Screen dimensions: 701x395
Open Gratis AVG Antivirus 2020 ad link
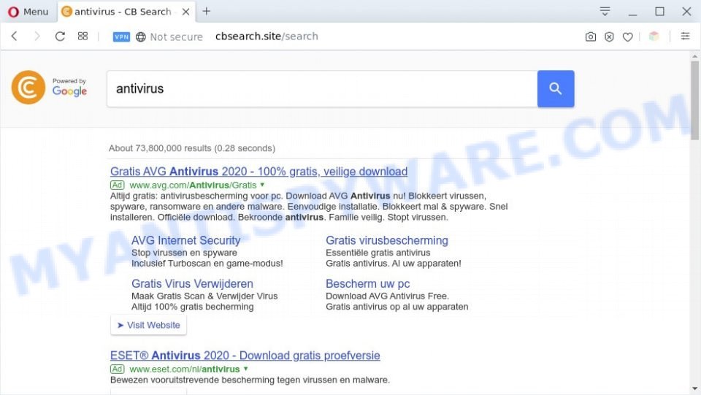pyautogui.click(x=258, y=171)
